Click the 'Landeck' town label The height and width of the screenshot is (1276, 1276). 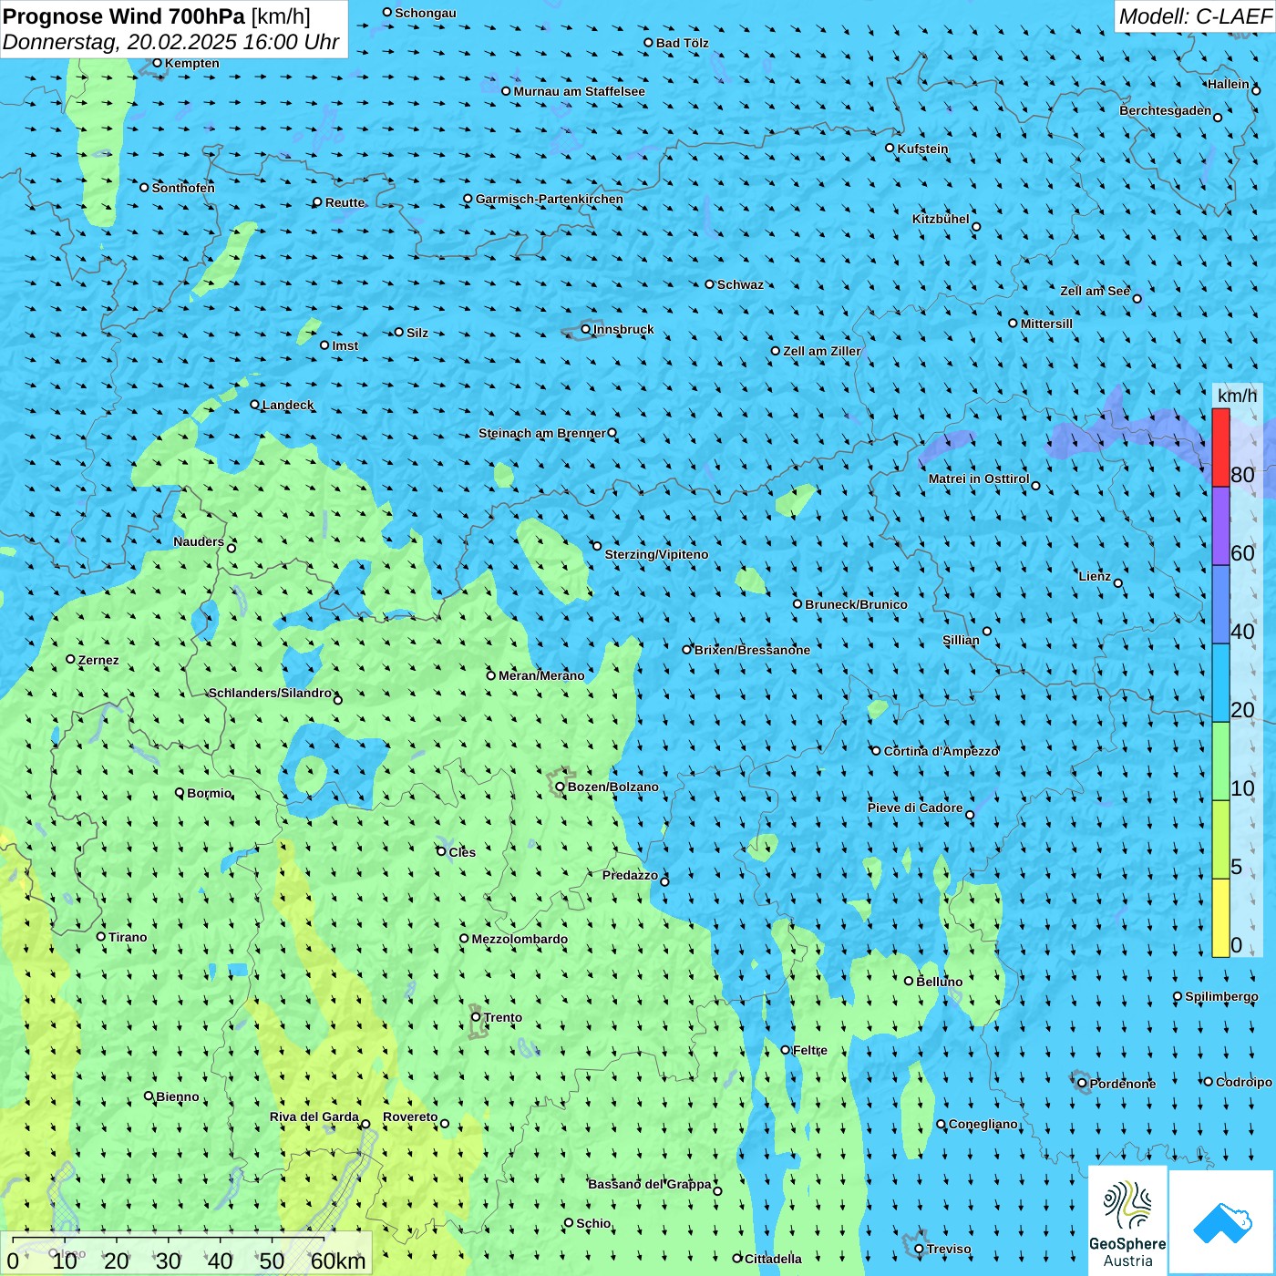[x=288, y=405]
